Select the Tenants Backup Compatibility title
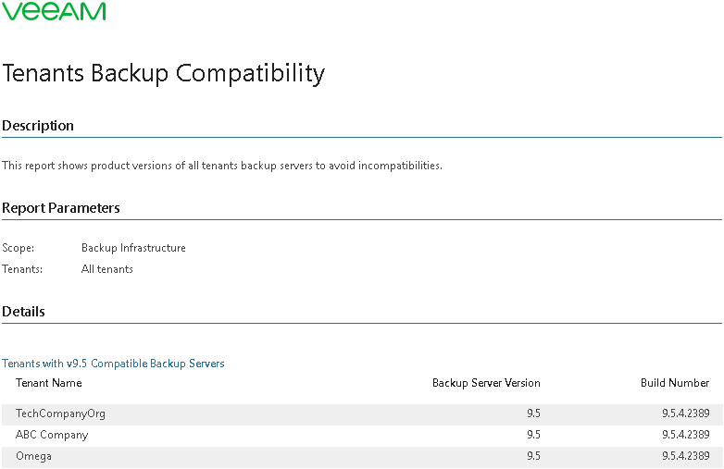The image size is (724, 469). click(x=164, y=73)
